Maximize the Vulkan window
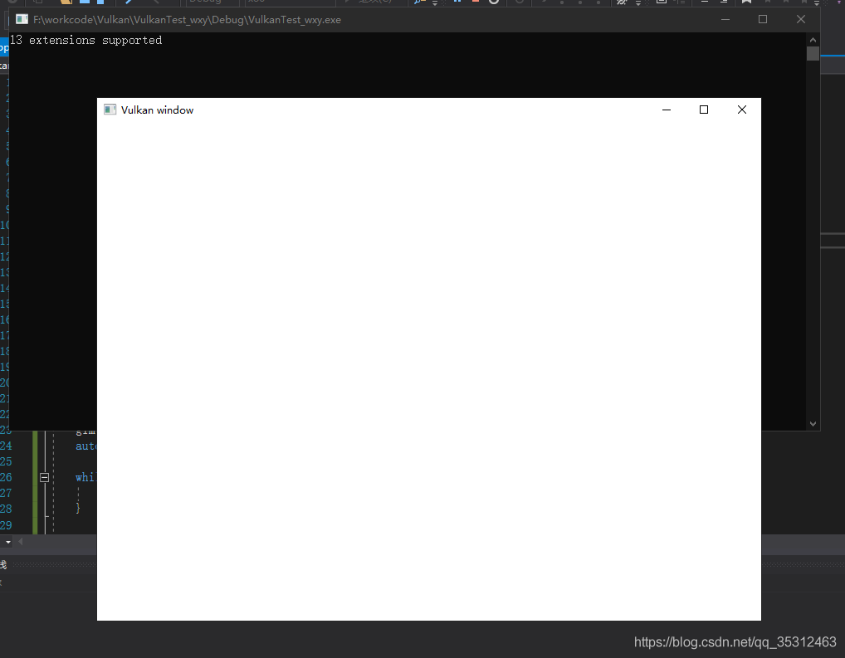 pos(704,110)
